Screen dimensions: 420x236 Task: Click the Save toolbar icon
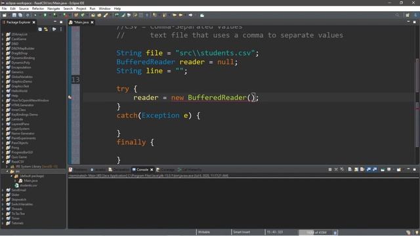[x=14, y=15]
